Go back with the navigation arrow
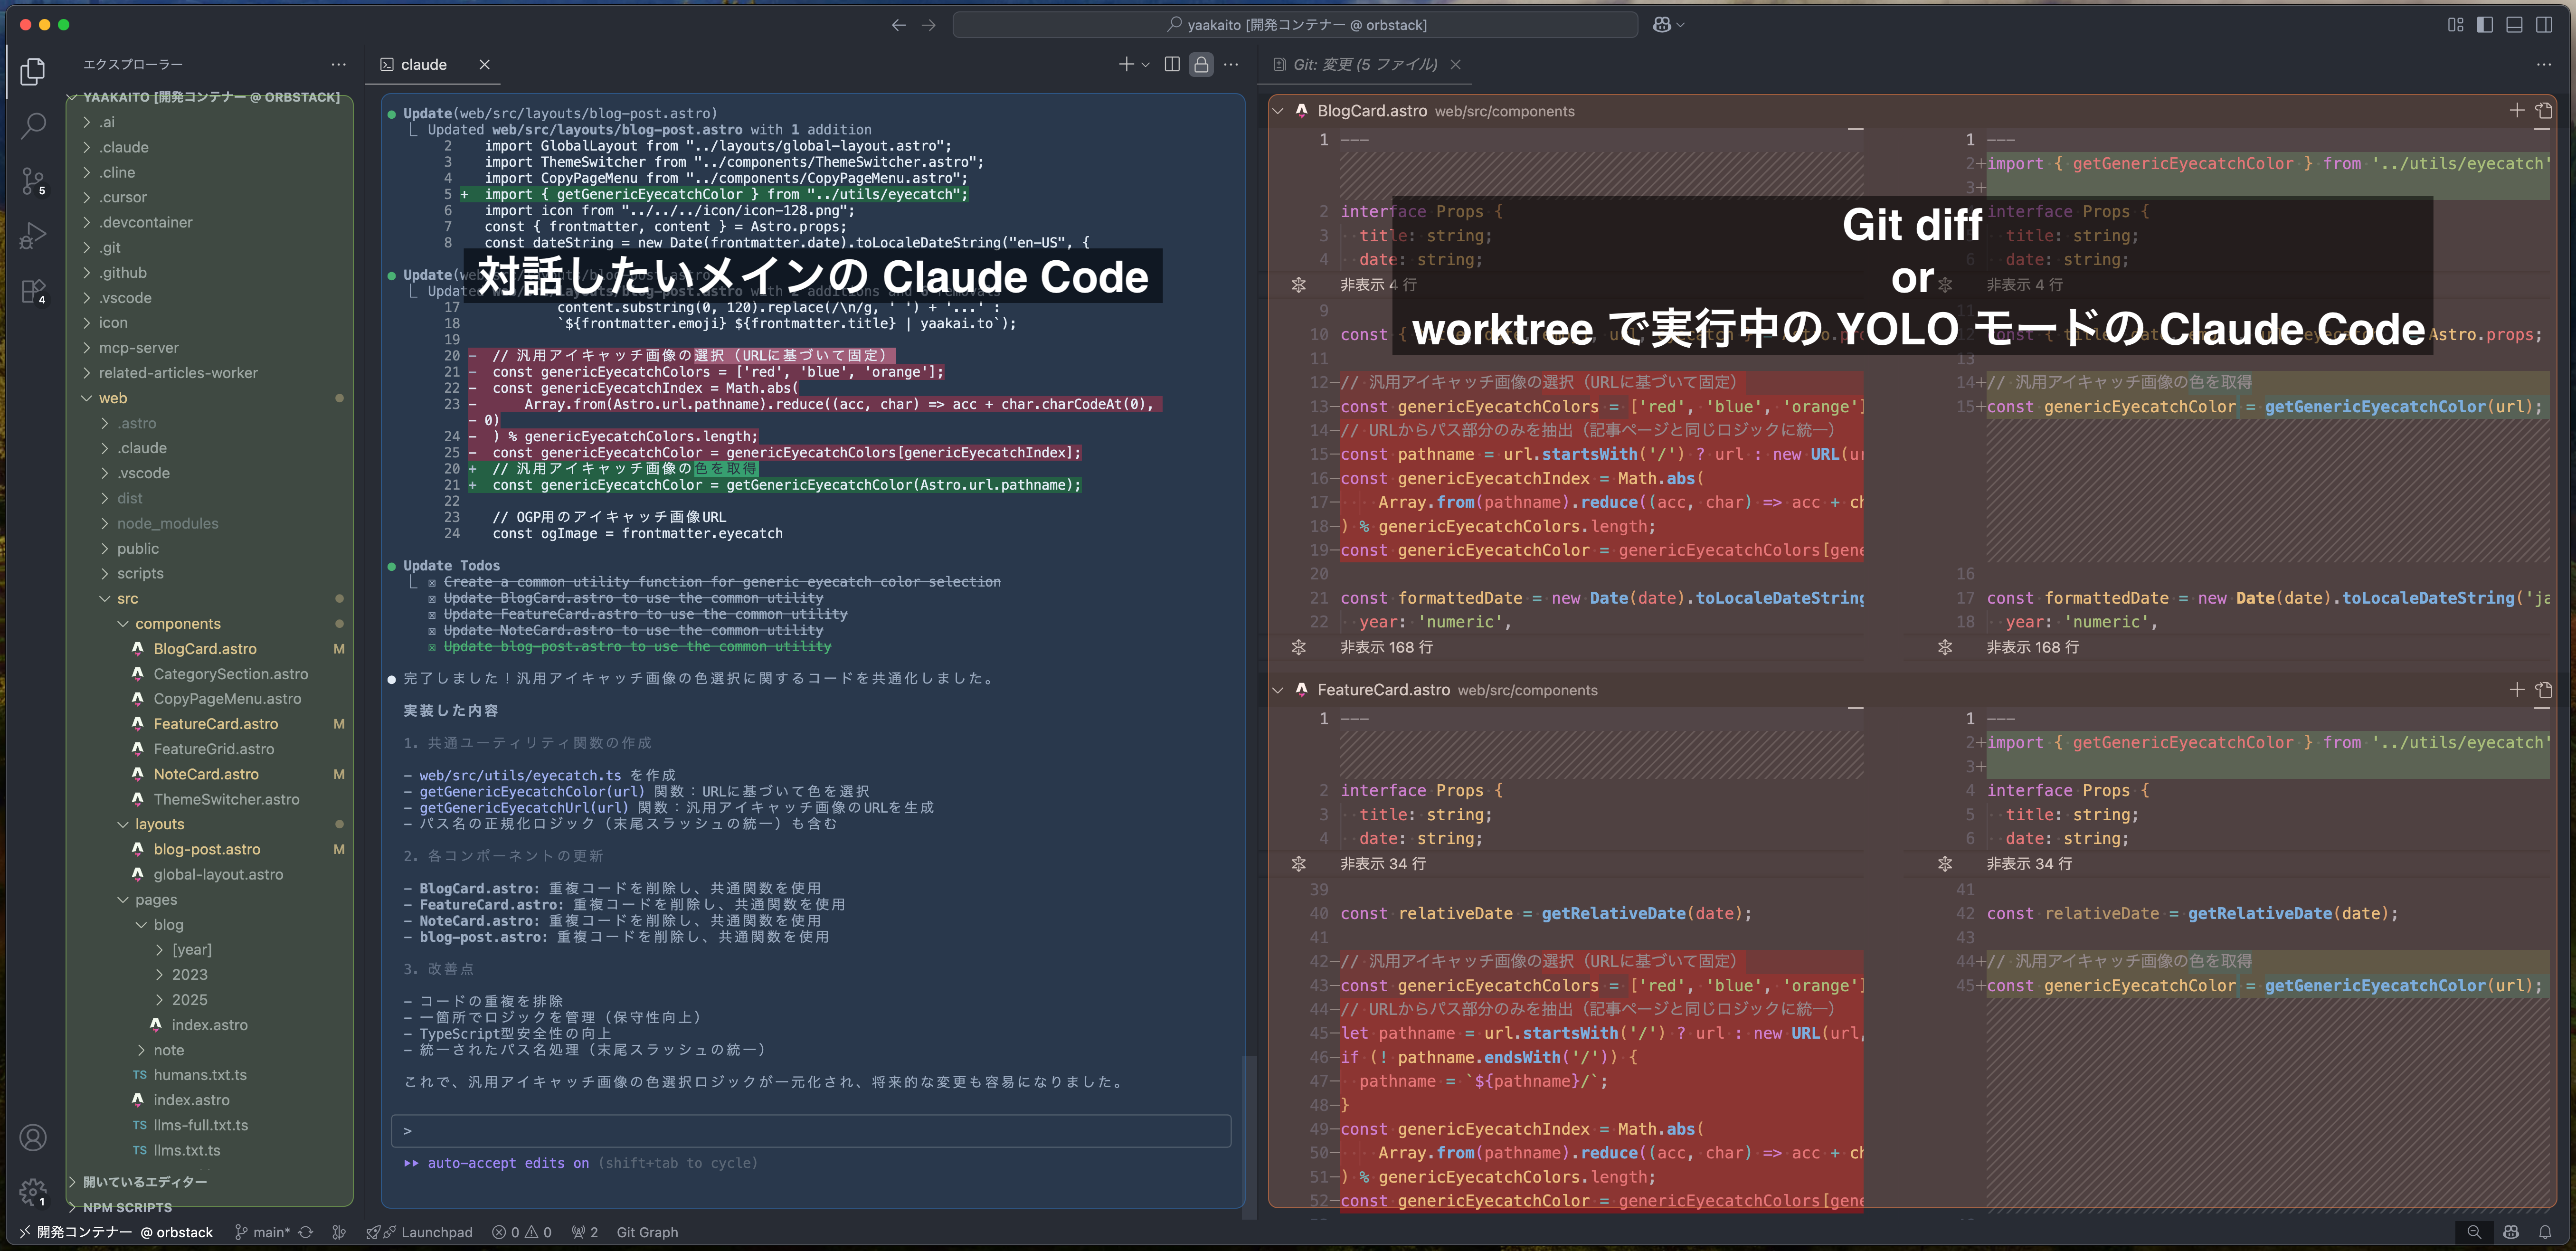 pos(898,25)
